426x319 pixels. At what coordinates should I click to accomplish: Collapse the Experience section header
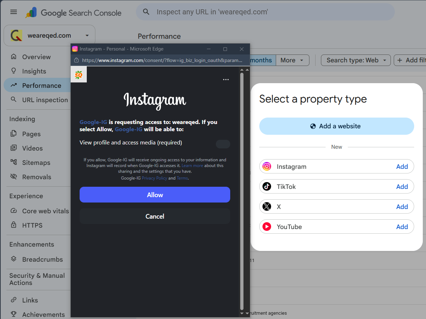(x=26, y=196)
